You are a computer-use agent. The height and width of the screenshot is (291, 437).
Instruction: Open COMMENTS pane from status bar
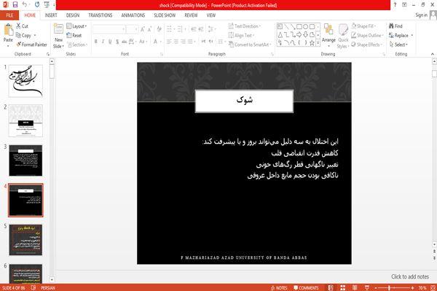306,287
